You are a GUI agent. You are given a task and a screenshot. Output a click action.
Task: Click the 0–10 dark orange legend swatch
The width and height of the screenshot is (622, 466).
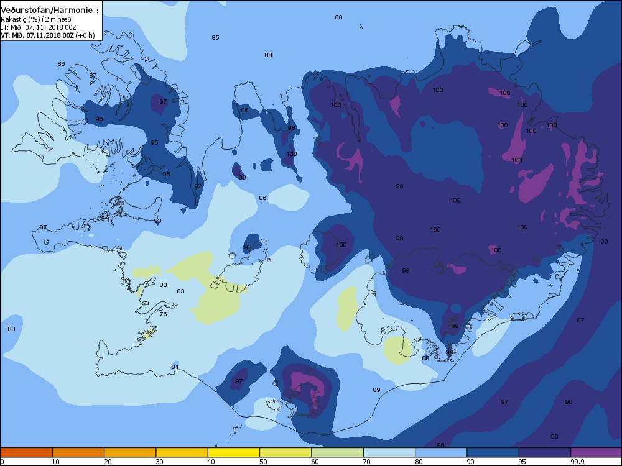tap(26, 452)
